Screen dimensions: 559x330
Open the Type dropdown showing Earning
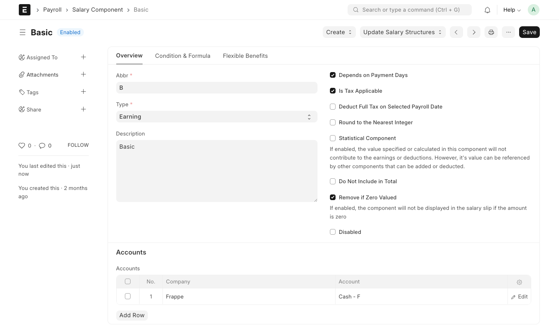216,117
